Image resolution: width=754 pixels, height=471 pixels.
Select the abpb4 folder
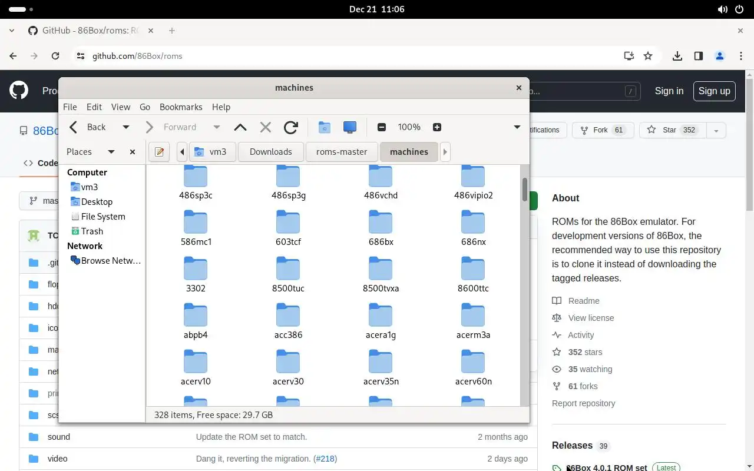click(196, 322)
